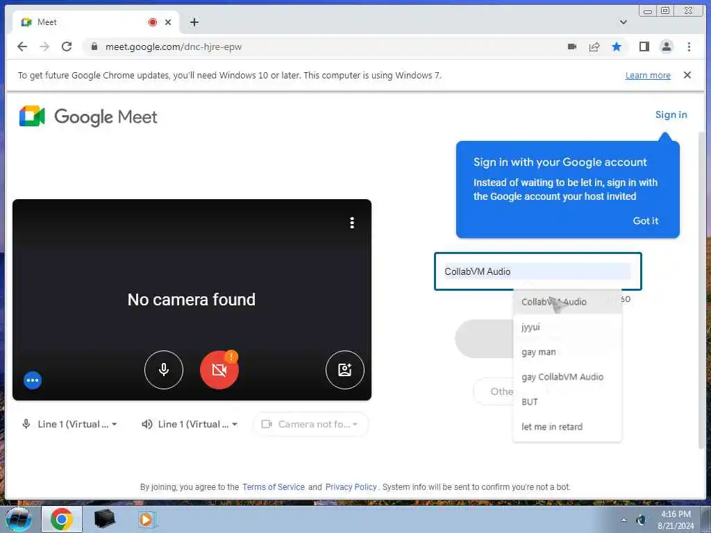Click Got it in sign-in tooltip
Viewport: 711px width, 533px height.
coord(645,221)
